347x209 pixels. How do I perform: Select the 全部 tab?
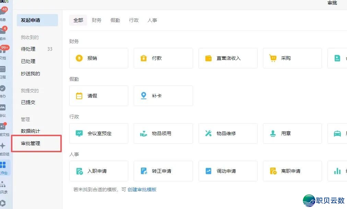[x=78, y=20]
